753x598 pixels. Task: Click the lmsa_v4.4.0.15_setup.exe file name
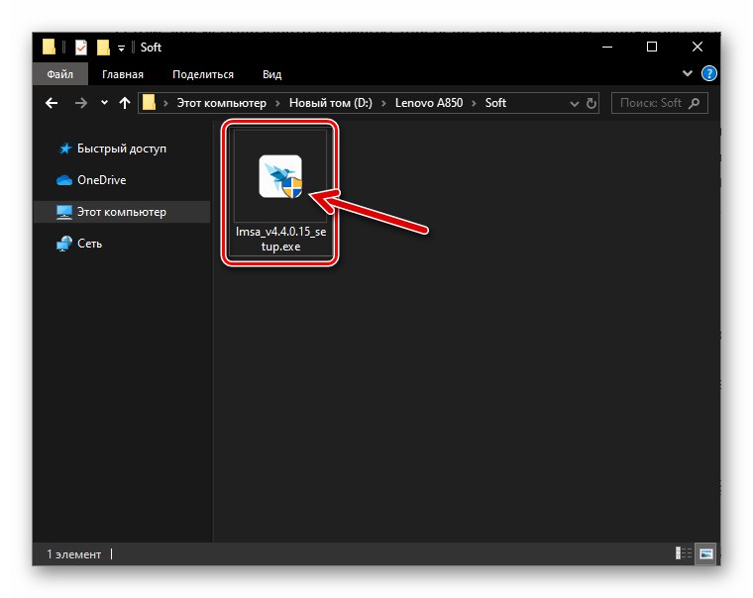[x=281, y=239]
